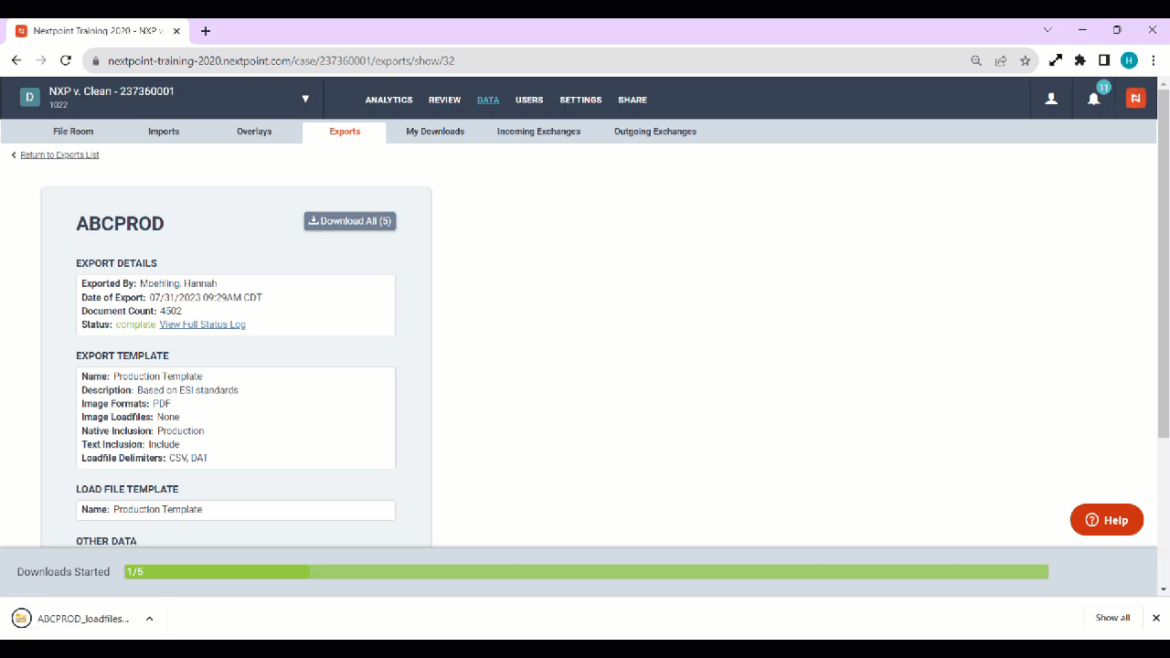Click 'Loadfile Delimiters: CSV, DAT' text
The height and width of the screenshot is (658, 1170).
click(x=144, y=458)
